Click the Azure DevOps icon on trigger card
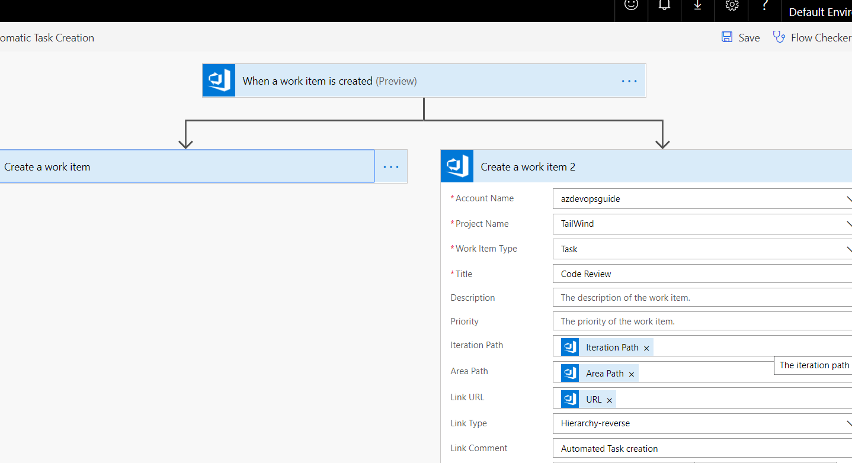This screenshot has width=852, height=463. (219, 81)
